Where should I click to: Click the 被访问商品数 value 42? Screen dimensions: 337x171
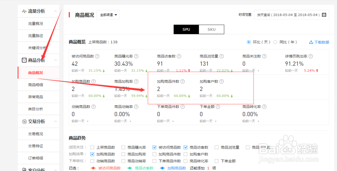[75, 64]
